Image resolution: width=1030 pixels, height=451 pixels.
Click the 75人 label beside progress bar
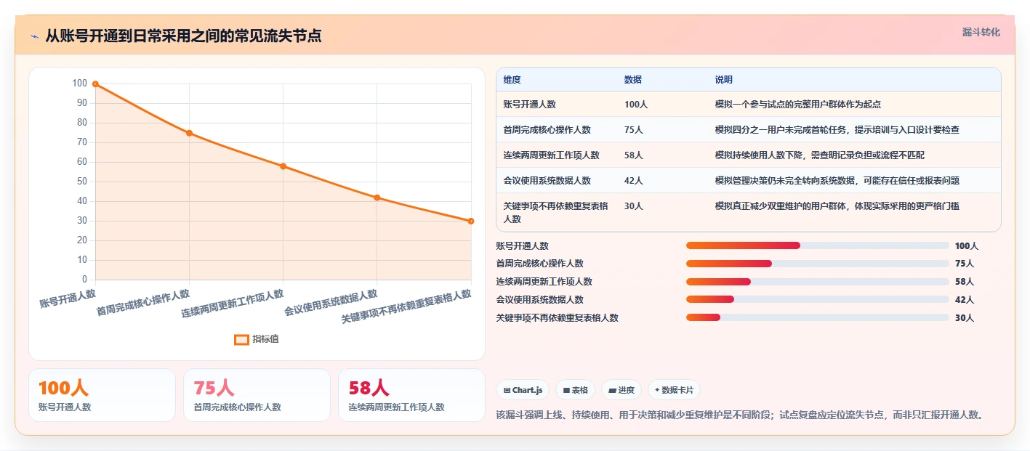coord(965,264)
